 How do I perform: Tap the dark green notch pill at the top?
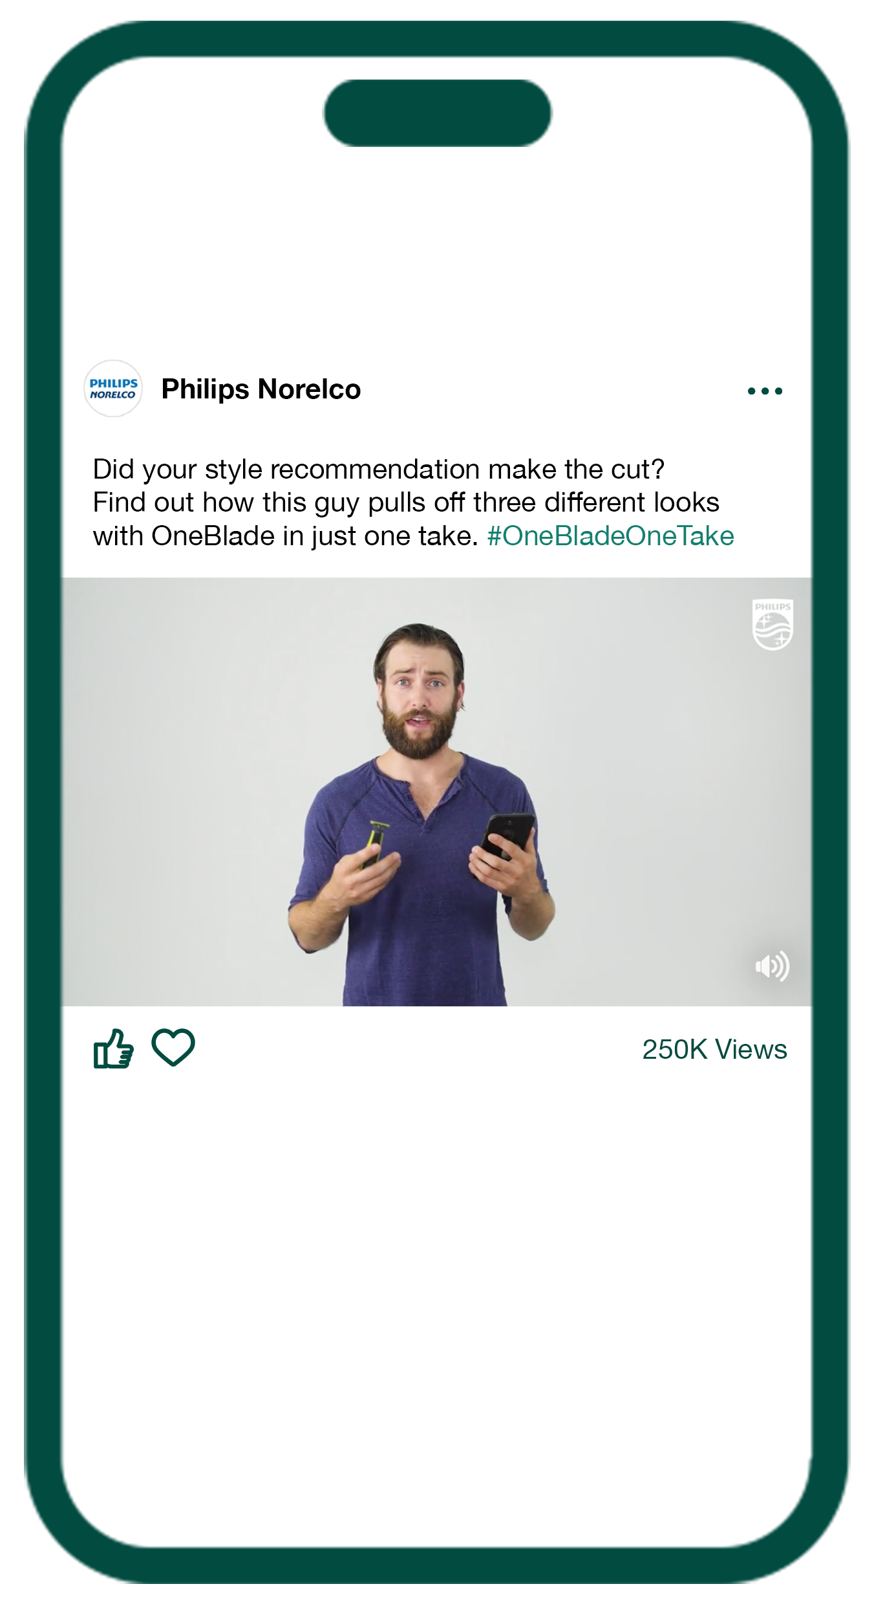(438, 113)
